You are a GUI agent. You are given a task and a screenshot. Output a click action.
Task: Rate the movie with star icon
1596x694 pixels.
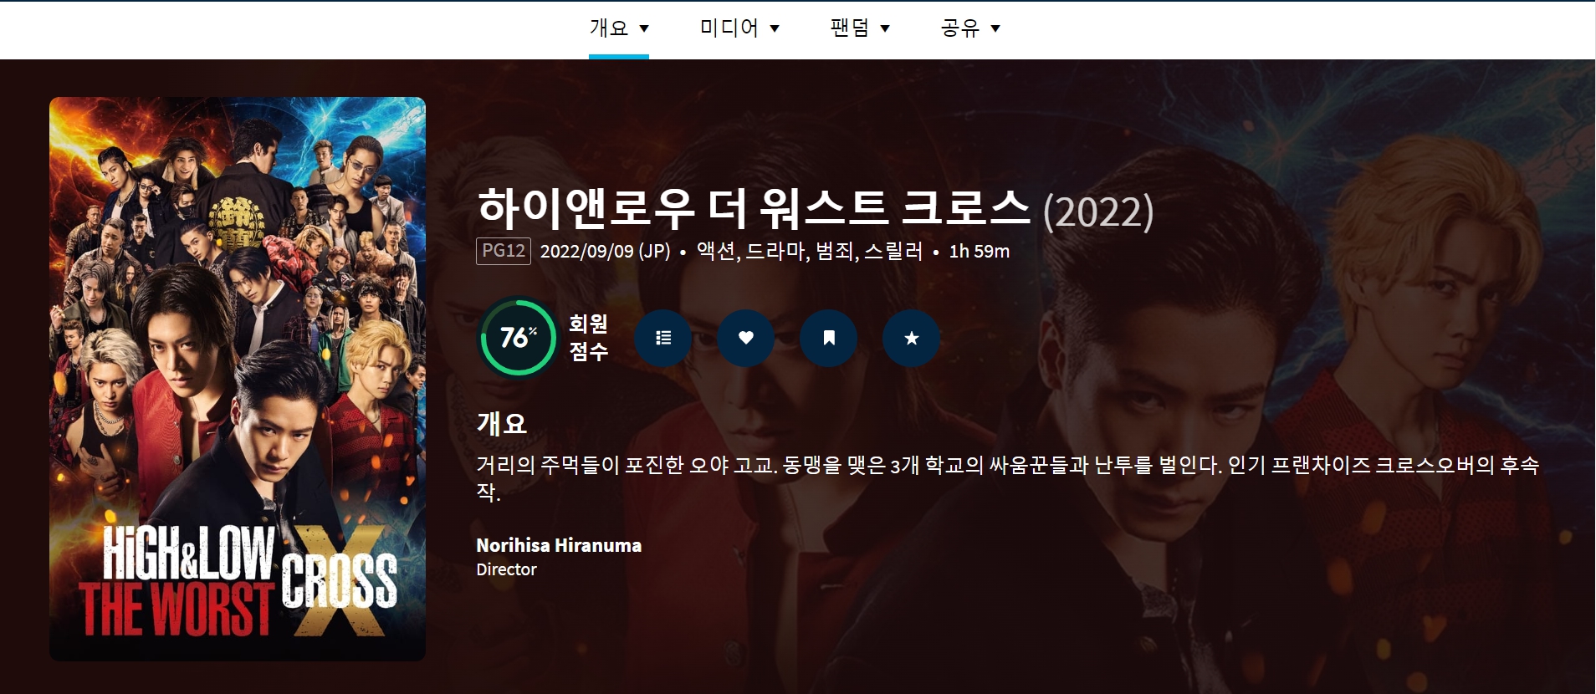(x=912, y=338)
